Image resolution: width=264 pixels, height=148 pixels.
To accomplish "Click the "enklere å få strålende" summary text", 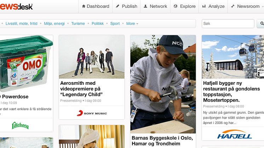I will point(25,109).
